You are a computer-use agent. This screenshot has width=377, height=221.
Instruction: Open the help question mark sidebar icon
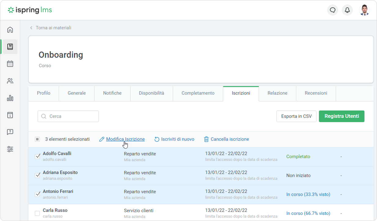coord(10,132)
